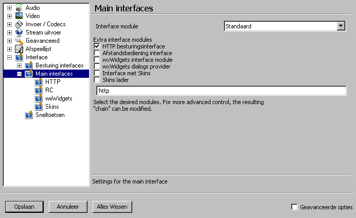Enable Interface met Skins checkbox
356x218 pixels.
point(97,73)
